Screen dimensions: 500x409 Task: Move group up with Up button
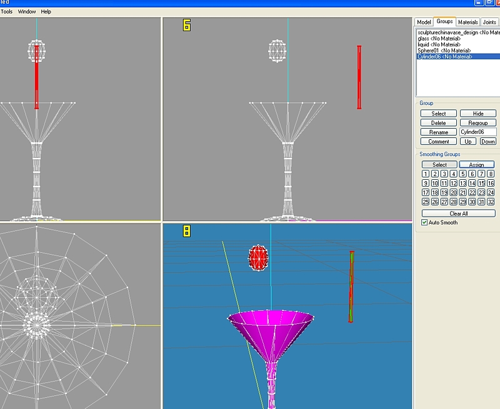(468, 142)
